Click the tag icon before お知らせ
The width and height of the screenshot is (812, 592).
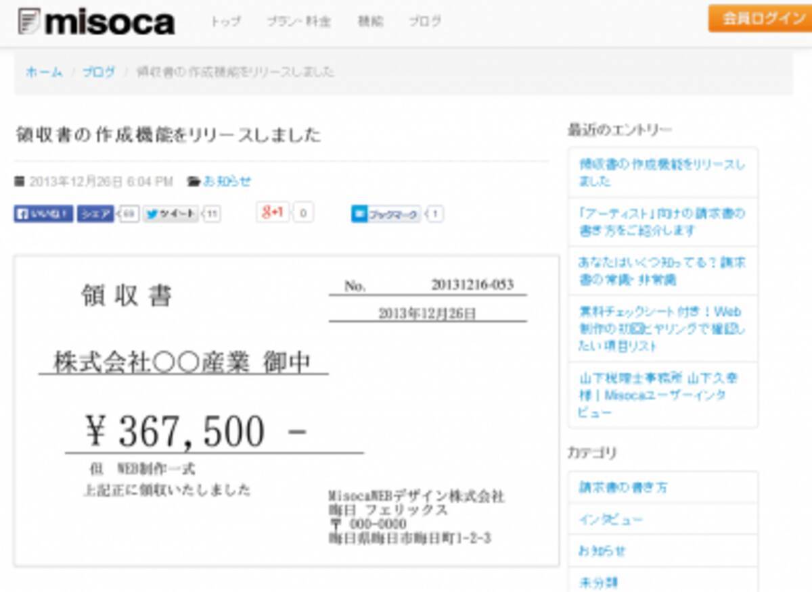pyautogui.click(x=194, y=180)
